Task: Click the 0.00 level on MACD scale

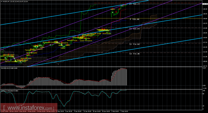Action: click(x=204, y=86)
